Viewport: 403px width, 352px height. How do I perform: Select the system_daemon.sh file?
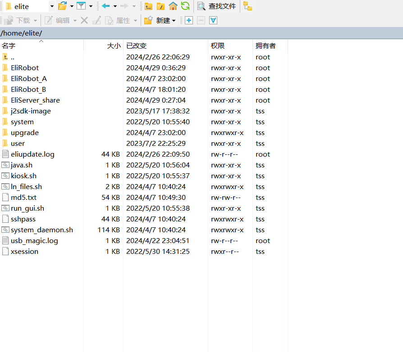click(41, 230)
